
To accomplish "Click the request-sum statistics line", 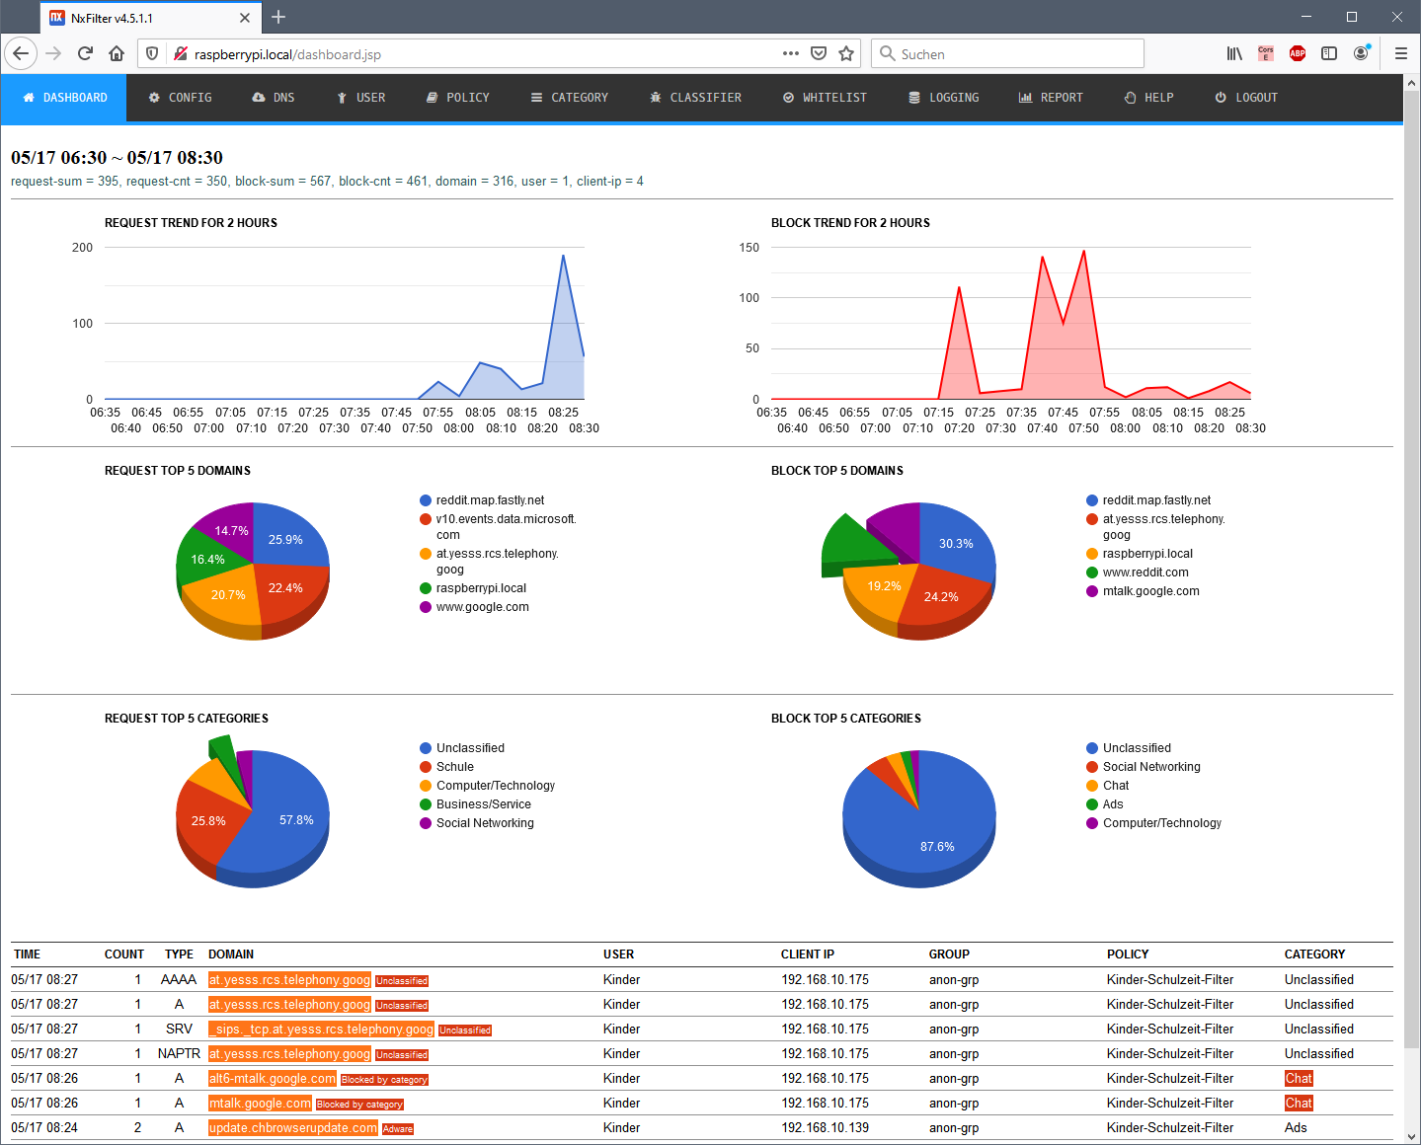I will pos(327,181).
